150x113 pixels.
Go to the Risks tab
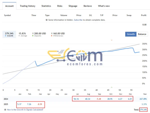point(60,6)
